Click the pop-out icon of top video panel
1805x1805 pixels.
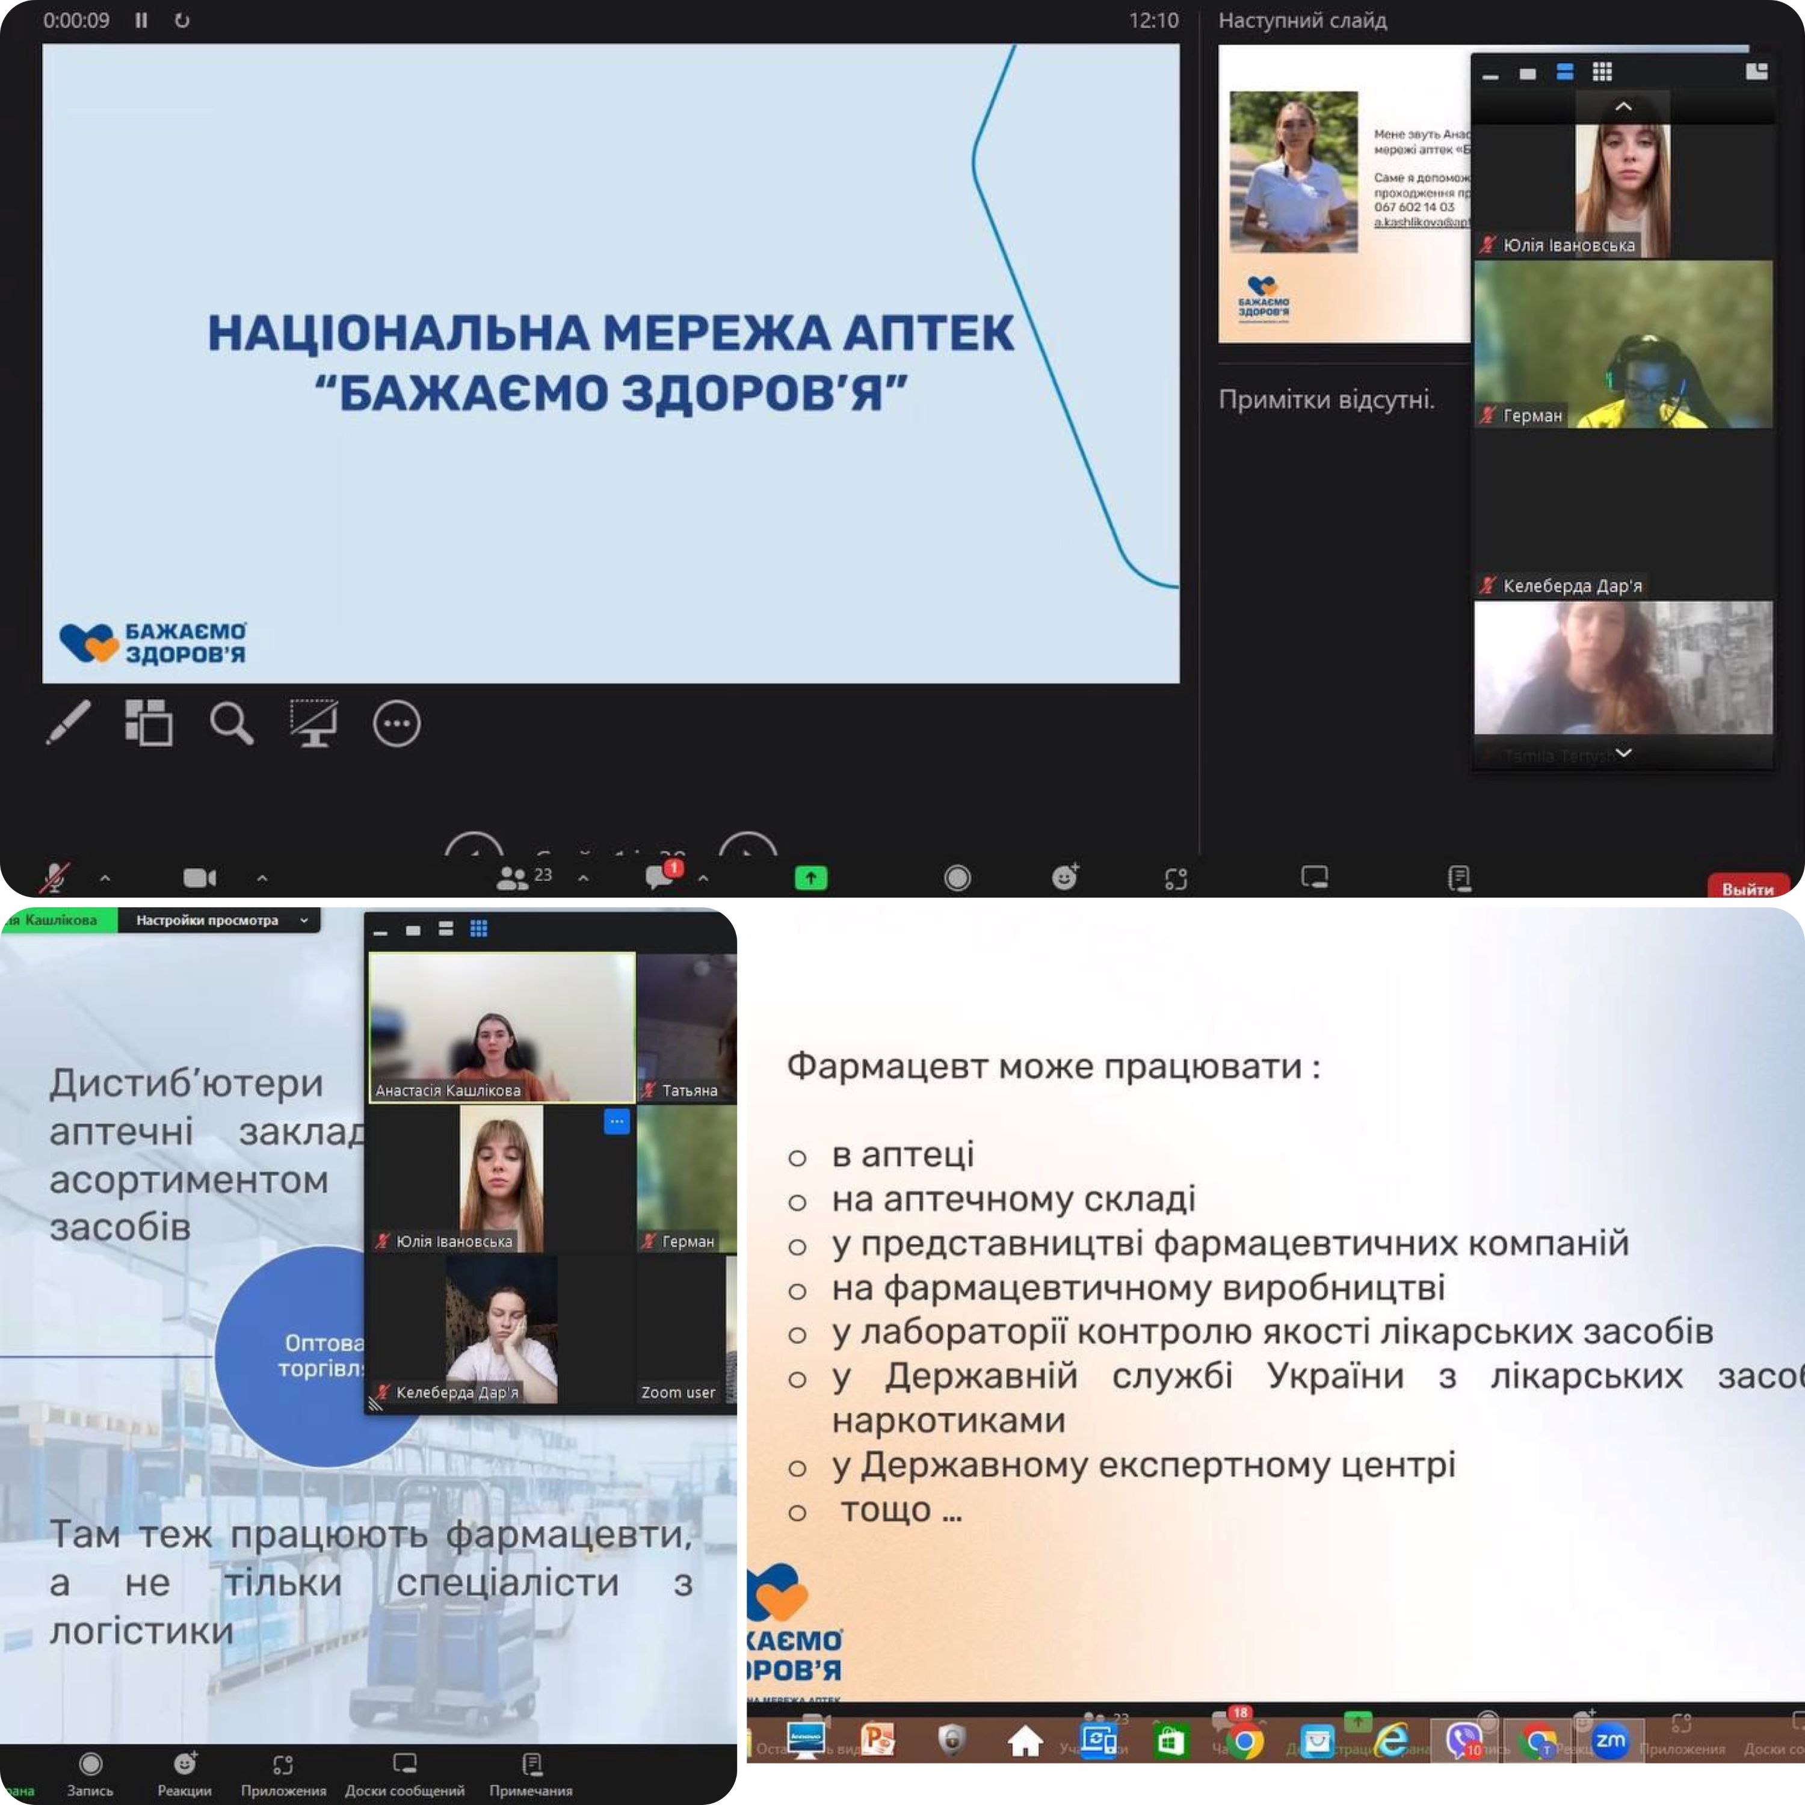1756,72
